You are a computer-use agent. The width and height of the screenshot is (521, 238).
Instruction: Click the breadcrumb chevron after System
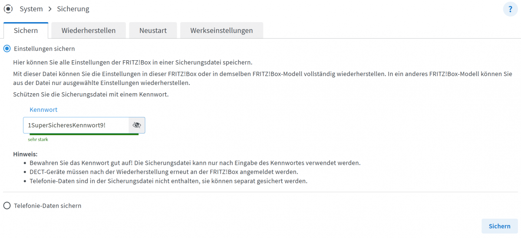tap(50, 9)
